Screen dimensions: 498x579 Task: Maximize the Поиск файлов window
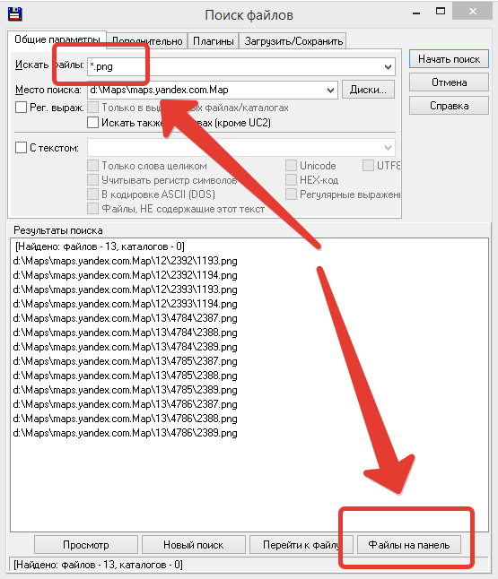coord(441,12)
